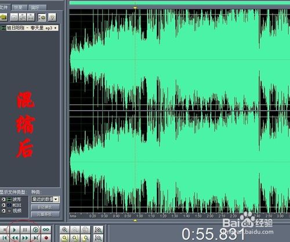Click the 1:30 mark on the timeline ruler
Image resolution: width=290 pixels, height=242 pixels.
(x=175, y=216)
